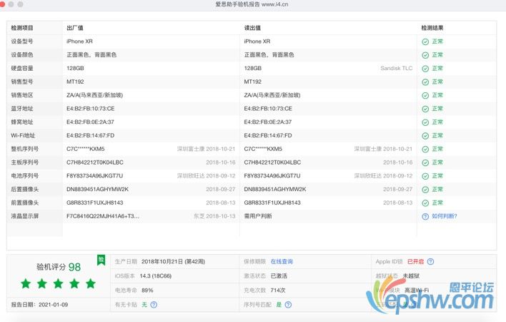This screenshot has width=506, height=322.
Task: Click the green check icon in 蓝牙地址 row
Action: pyautogui.click(x=425, y=109)
